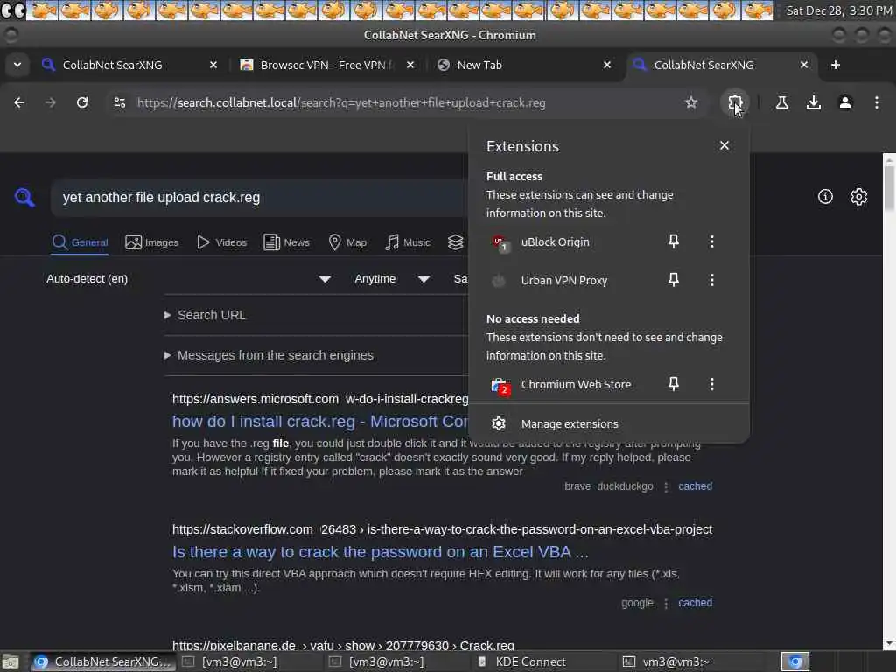
Task: Open SearXNG preferences gear icon
Action: tap(858, 197)
